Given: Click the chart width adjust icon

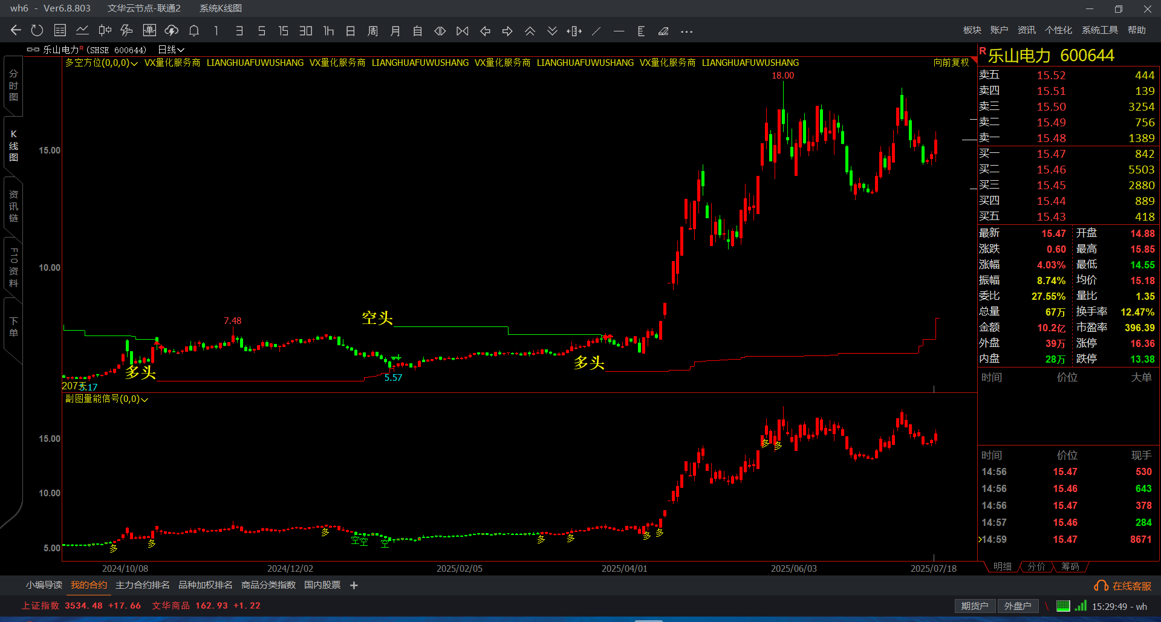Looking at the screenshot, I should pyautogui.click(x=574, y=31).
